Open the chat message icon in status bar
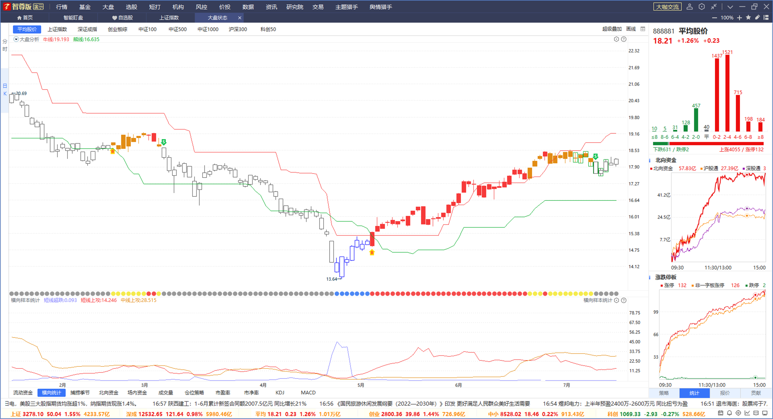This screenshot has height=419, width=773. (756, 413)
